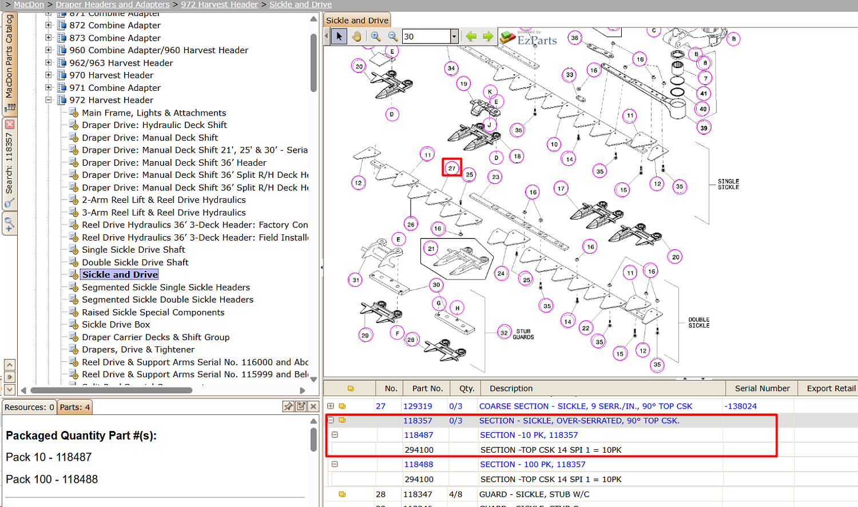This screenshot has height=507, width=858.
Task: Open Draper Headers and Adapters breadcrumb link
Action: pyautogui.click(x=113, y=5)
